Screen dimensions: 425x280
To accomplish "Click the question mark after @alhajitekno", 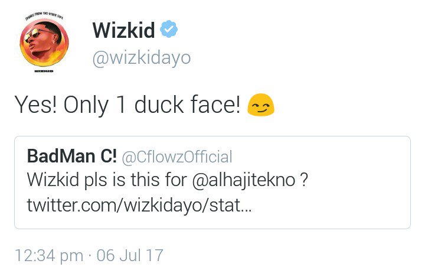I will coord(303,180).
